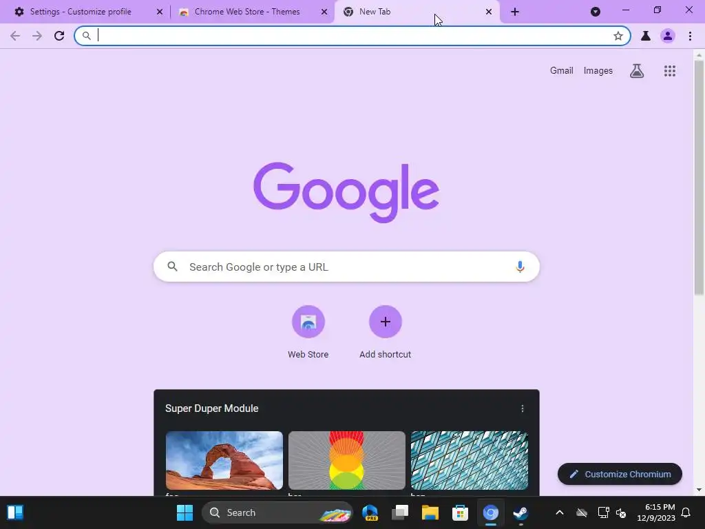Close the Settings - Customize profile tab
This screenshot has height=529, width=705.
(160, 12)
